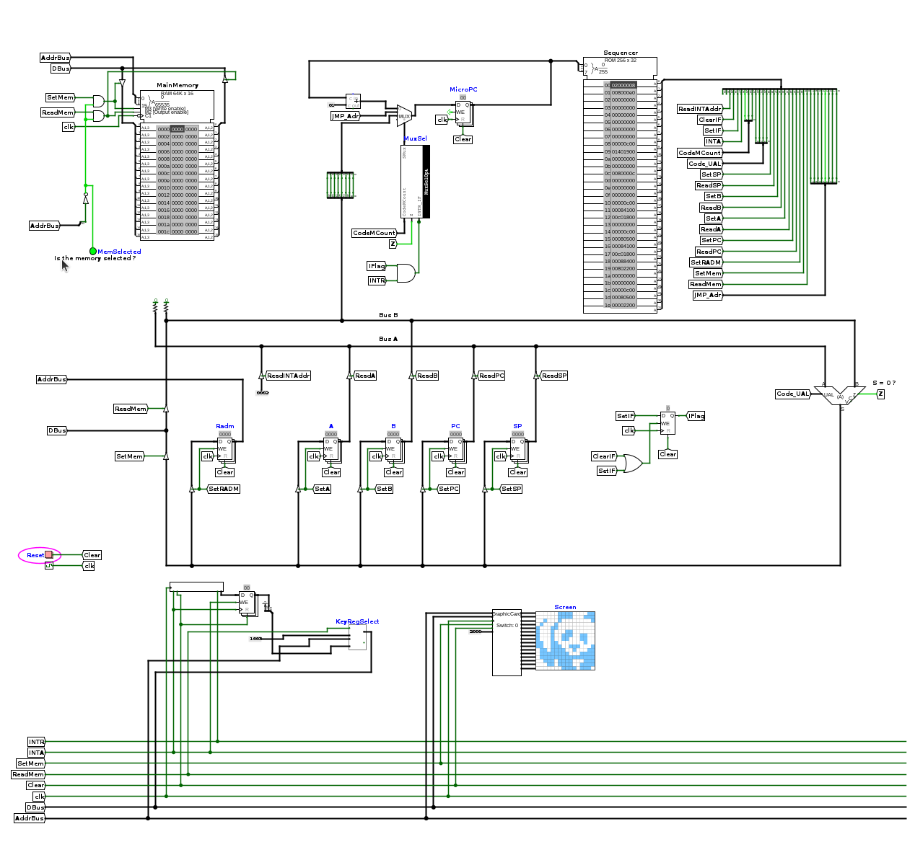Click the green MemSelected LED indicator

93,252
